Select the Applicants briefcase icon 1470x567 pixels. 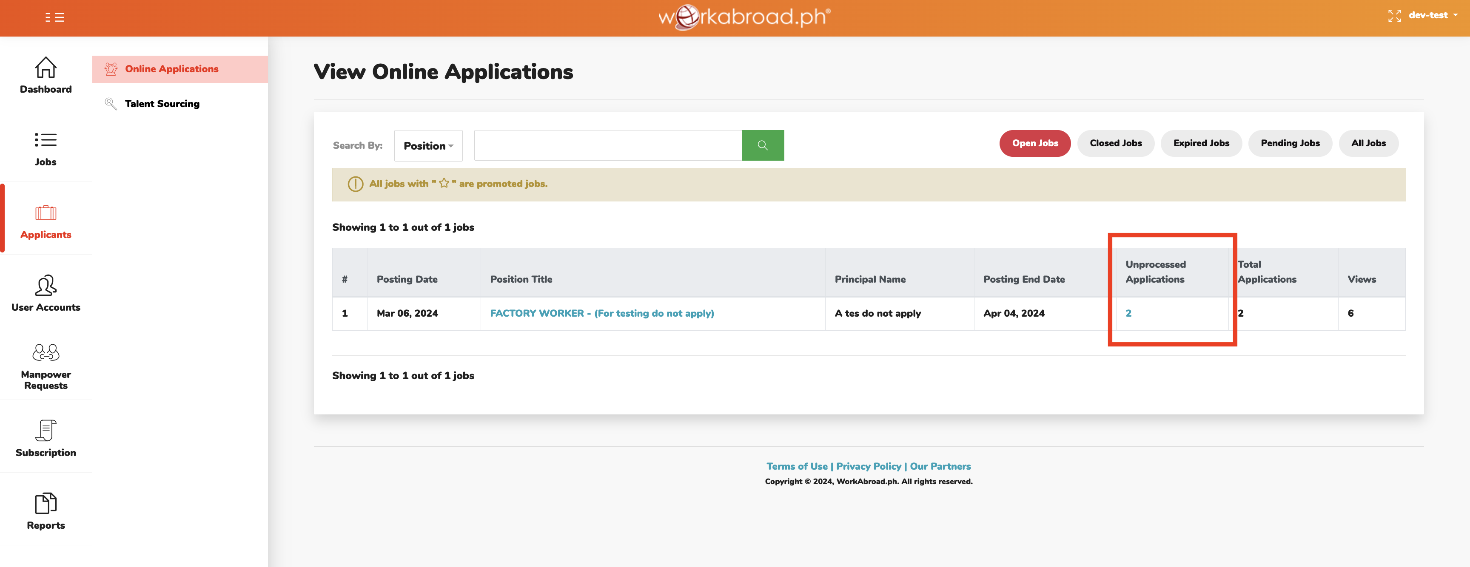[46, 213]
